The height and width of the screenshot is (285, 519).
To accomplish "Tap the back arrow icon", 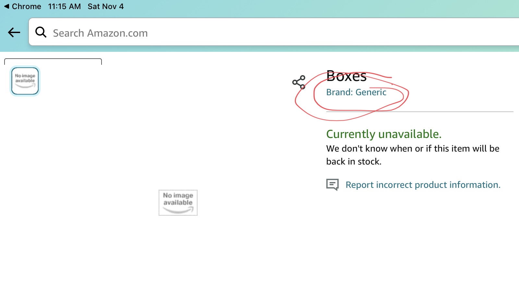I will [14, 32].
